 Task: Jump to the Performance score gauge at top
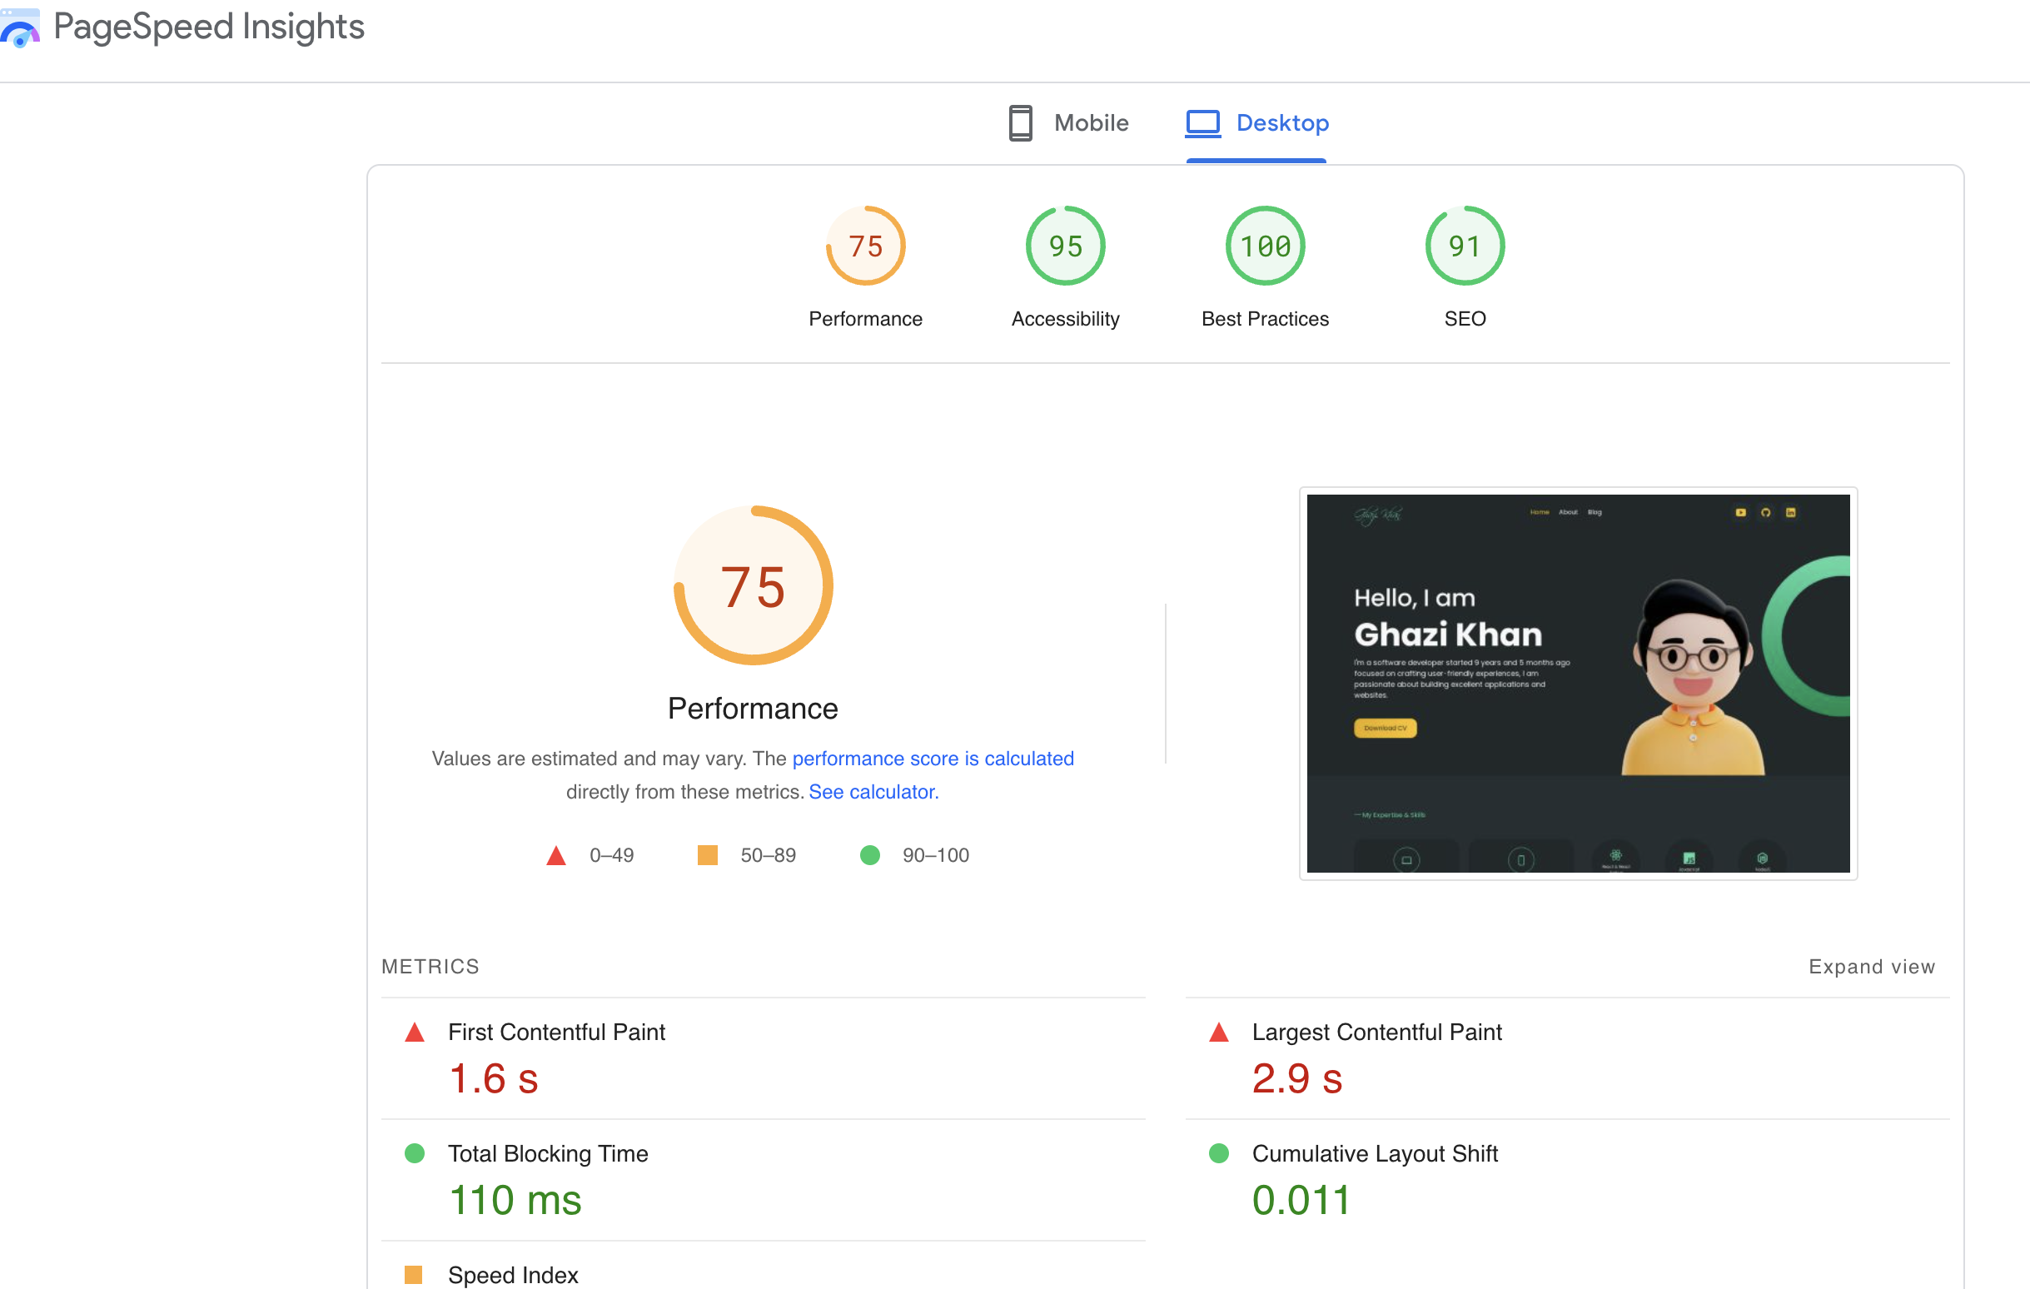[865, 246]
